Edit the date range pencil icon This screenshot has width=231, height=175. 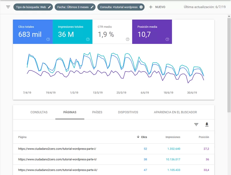(x=92, y=7)
